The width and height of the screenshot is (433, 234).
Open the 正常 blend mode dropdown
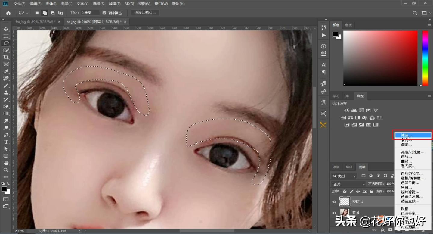348,184
